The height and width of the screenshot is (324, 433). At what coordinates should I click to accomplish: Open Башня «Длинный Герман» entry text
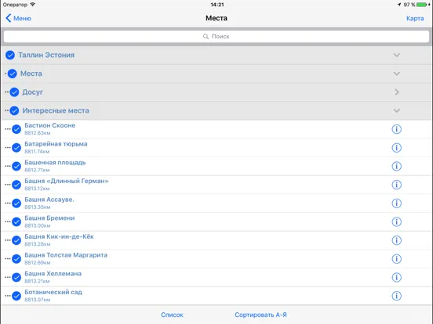point(67,181)
